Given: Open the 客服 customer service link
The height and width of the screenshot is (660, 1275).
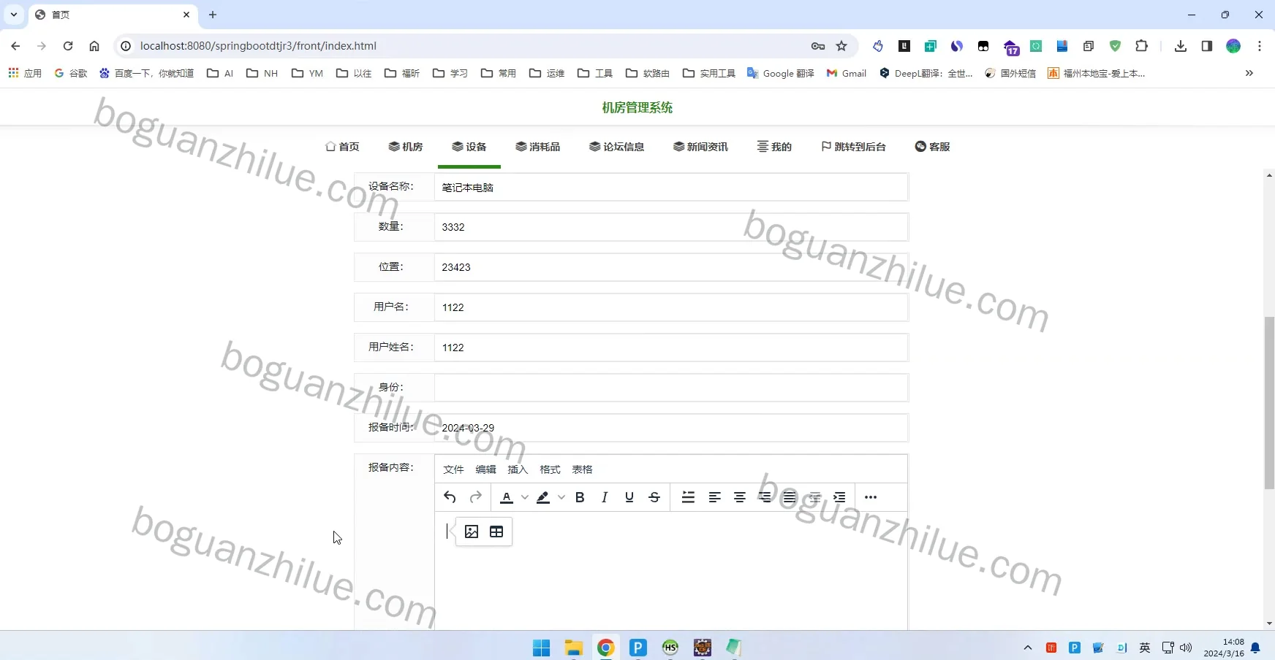Looking at the screenshot, I should [932, 147].
